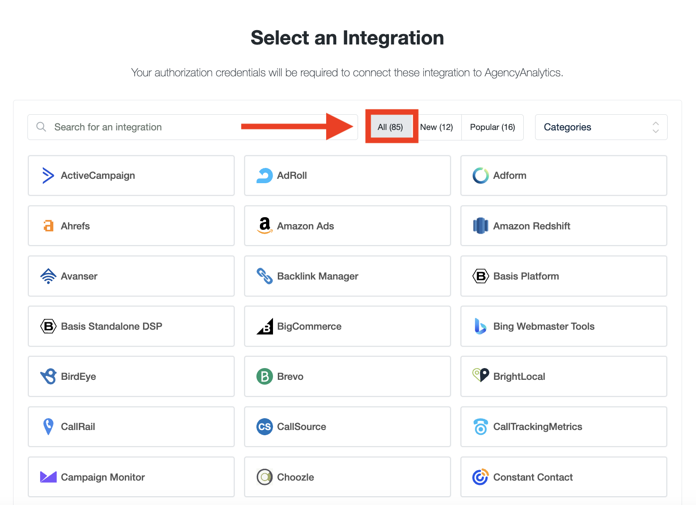The width and height of the screenshot is (696, 505).
Task: Click the Avanser signal logo icon
Action: pos(48,276)
